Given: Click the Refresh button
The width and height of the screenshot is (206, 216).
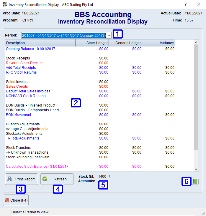Looking at the screenshot, I should pos(57,179).
